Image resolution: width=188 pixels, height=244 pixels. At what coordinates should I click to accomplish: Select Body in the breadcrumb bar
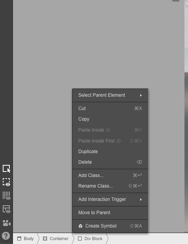(x=25, y=239)
